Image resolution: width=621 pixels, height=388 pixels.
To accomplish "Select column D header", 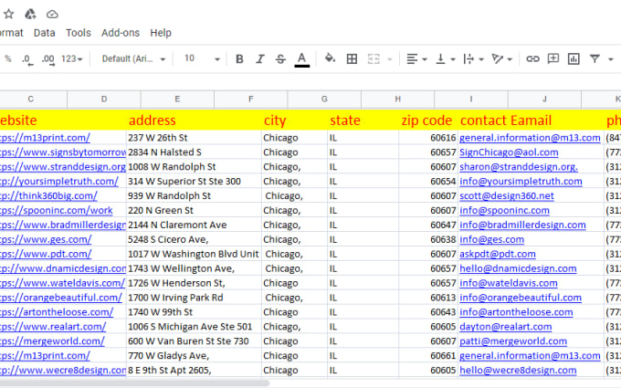I will 104,99.
